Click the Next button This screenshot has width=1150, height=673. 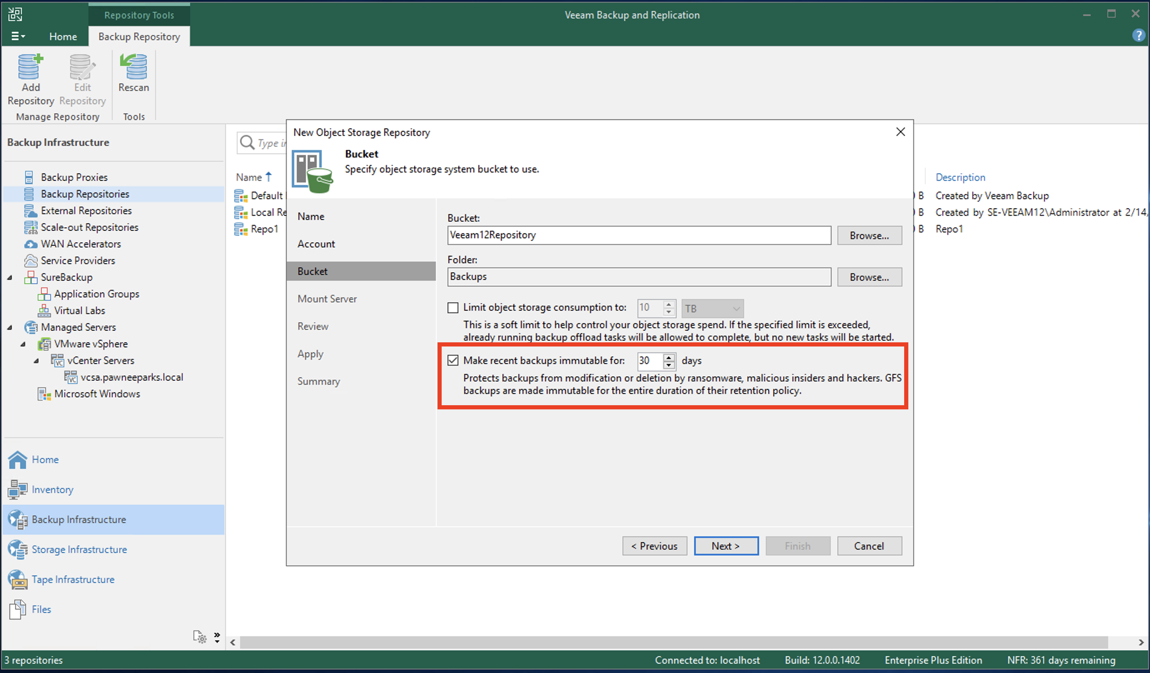(725, 546)
